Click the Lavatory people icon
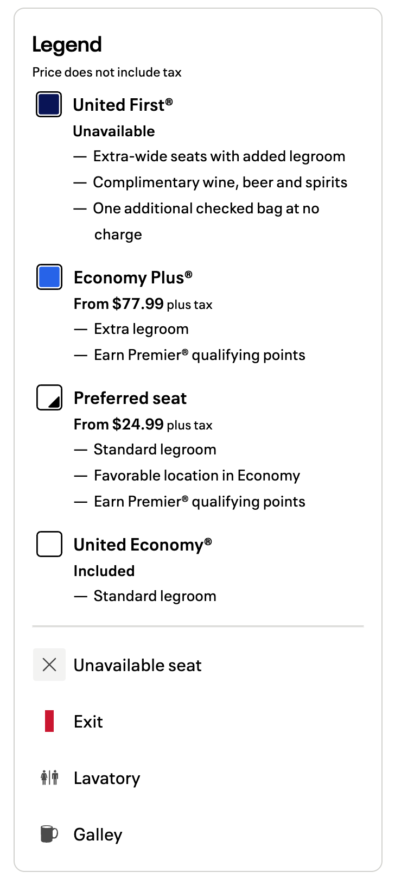This screenshot has height=885, width=395. 49,777
